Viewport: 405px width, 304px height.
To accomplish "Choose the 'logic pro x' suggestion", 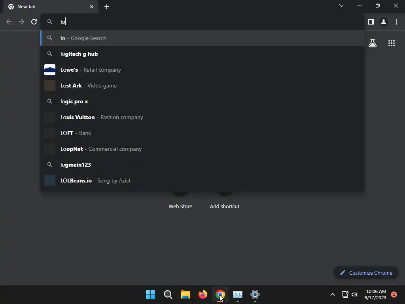I will (x=202, y=101).
